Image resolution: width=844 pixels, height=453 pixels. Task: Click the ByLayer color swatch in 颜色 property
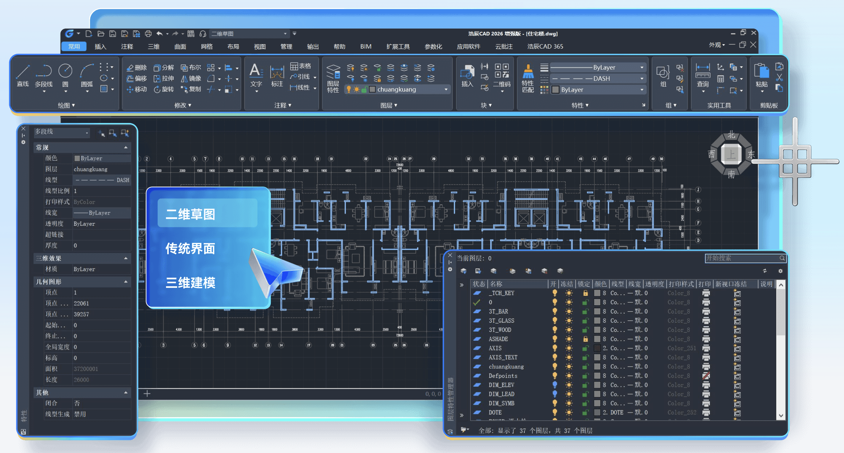77,158
